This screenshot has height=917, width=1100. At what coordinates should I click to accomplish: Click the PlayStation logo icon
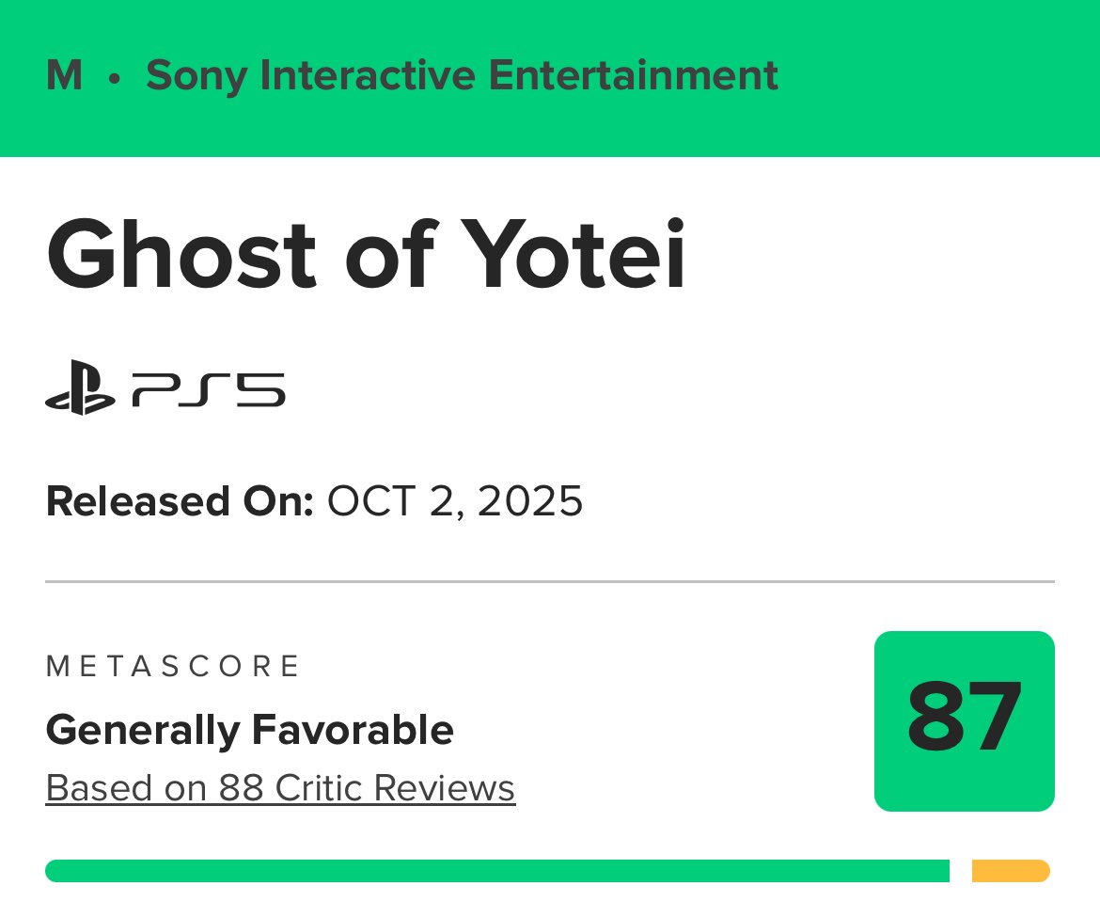point(80,387)
